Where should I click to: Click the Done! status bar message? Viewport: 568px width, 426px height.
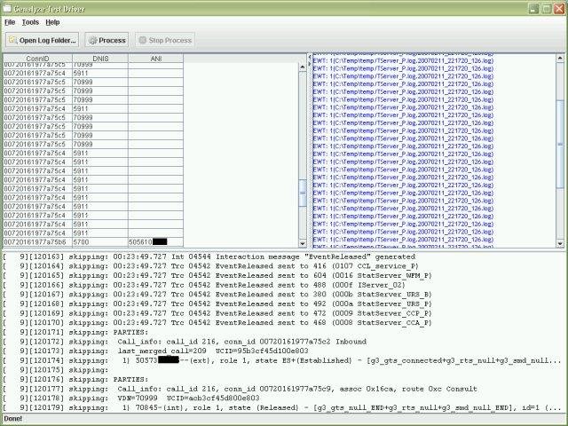(13, 419)
